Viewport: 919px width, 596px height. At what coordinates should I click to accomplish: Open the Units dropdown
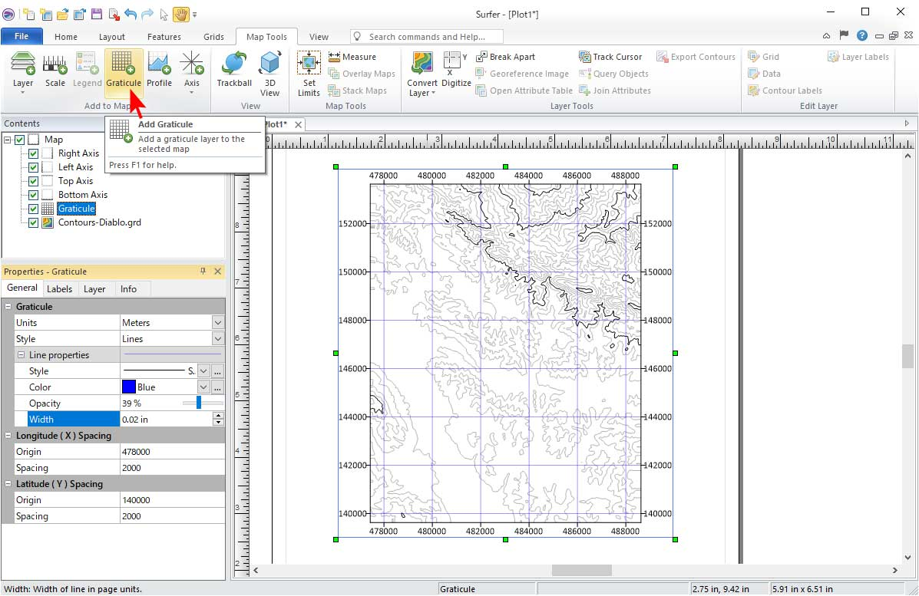coord(217,323)
